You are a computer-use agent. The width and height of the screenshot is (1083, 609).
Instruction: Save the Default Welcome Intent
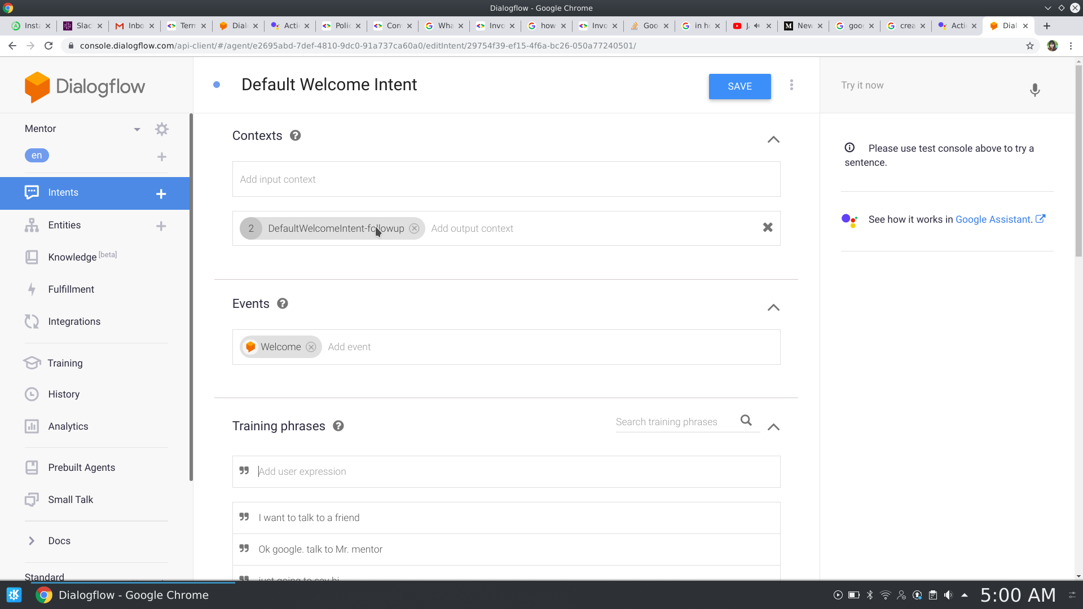point(739,86)
